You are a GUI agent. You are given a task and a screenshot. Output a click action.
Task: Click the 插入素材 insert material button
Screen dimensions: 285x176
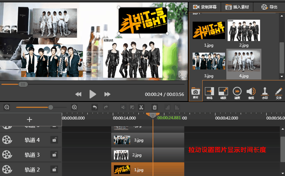coord(237,7)
